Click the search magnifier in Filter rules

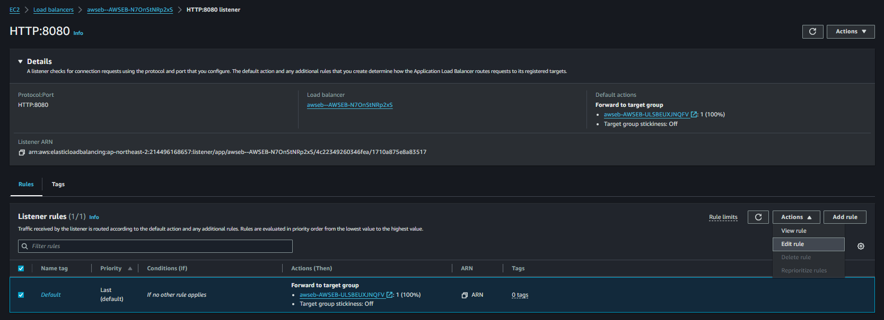[25, 246]
